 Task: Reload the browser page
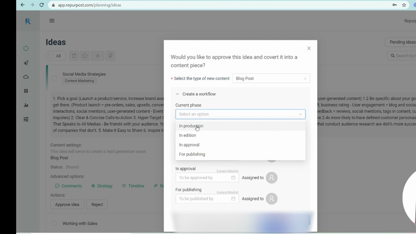[x=42, y=5]
